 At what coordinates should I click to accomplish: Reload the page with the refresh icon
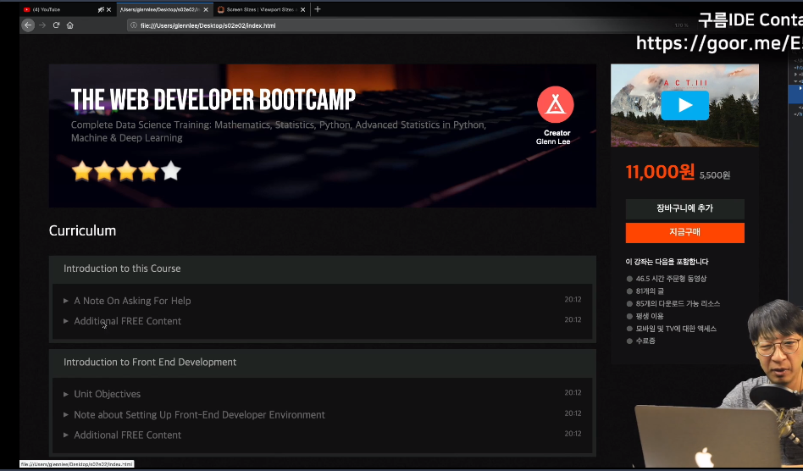tap(57, 25)
